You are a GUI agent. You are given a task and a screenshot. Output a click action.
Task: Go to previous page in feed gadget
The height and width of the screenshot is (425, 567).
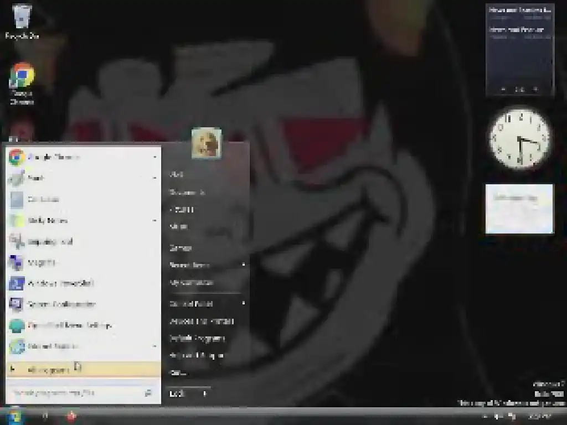pyautogui.click(x=503, y=89)
